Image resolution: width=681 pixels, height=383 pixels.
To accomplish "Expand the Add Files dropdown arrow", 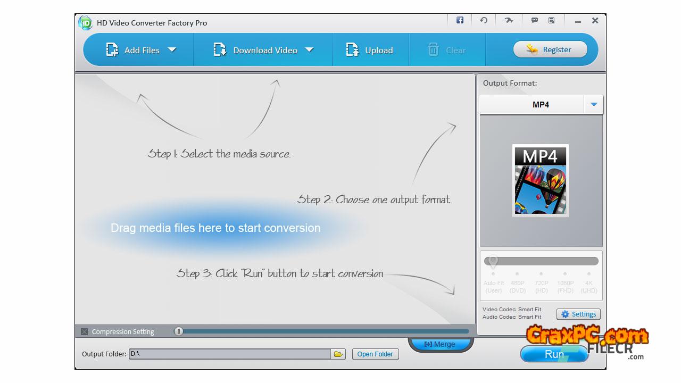I will pos(172,50).
